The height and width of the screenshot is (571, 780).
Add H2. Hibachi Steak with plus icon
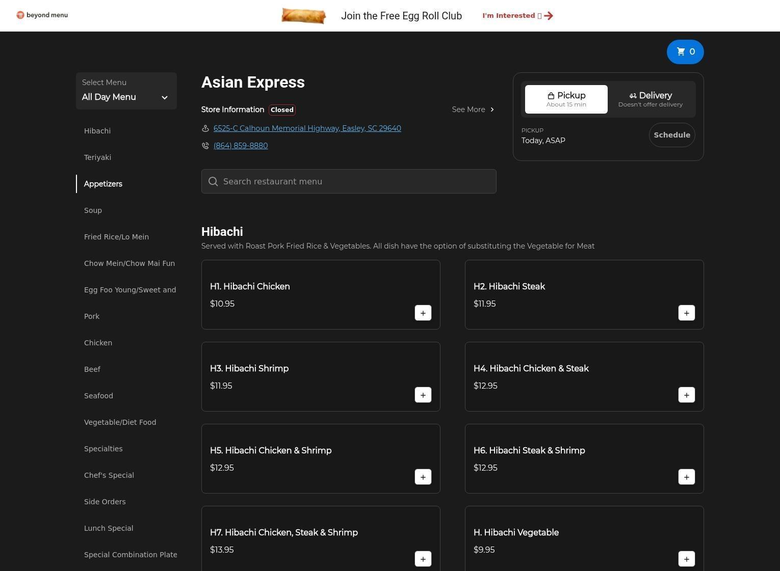(686, 313)
